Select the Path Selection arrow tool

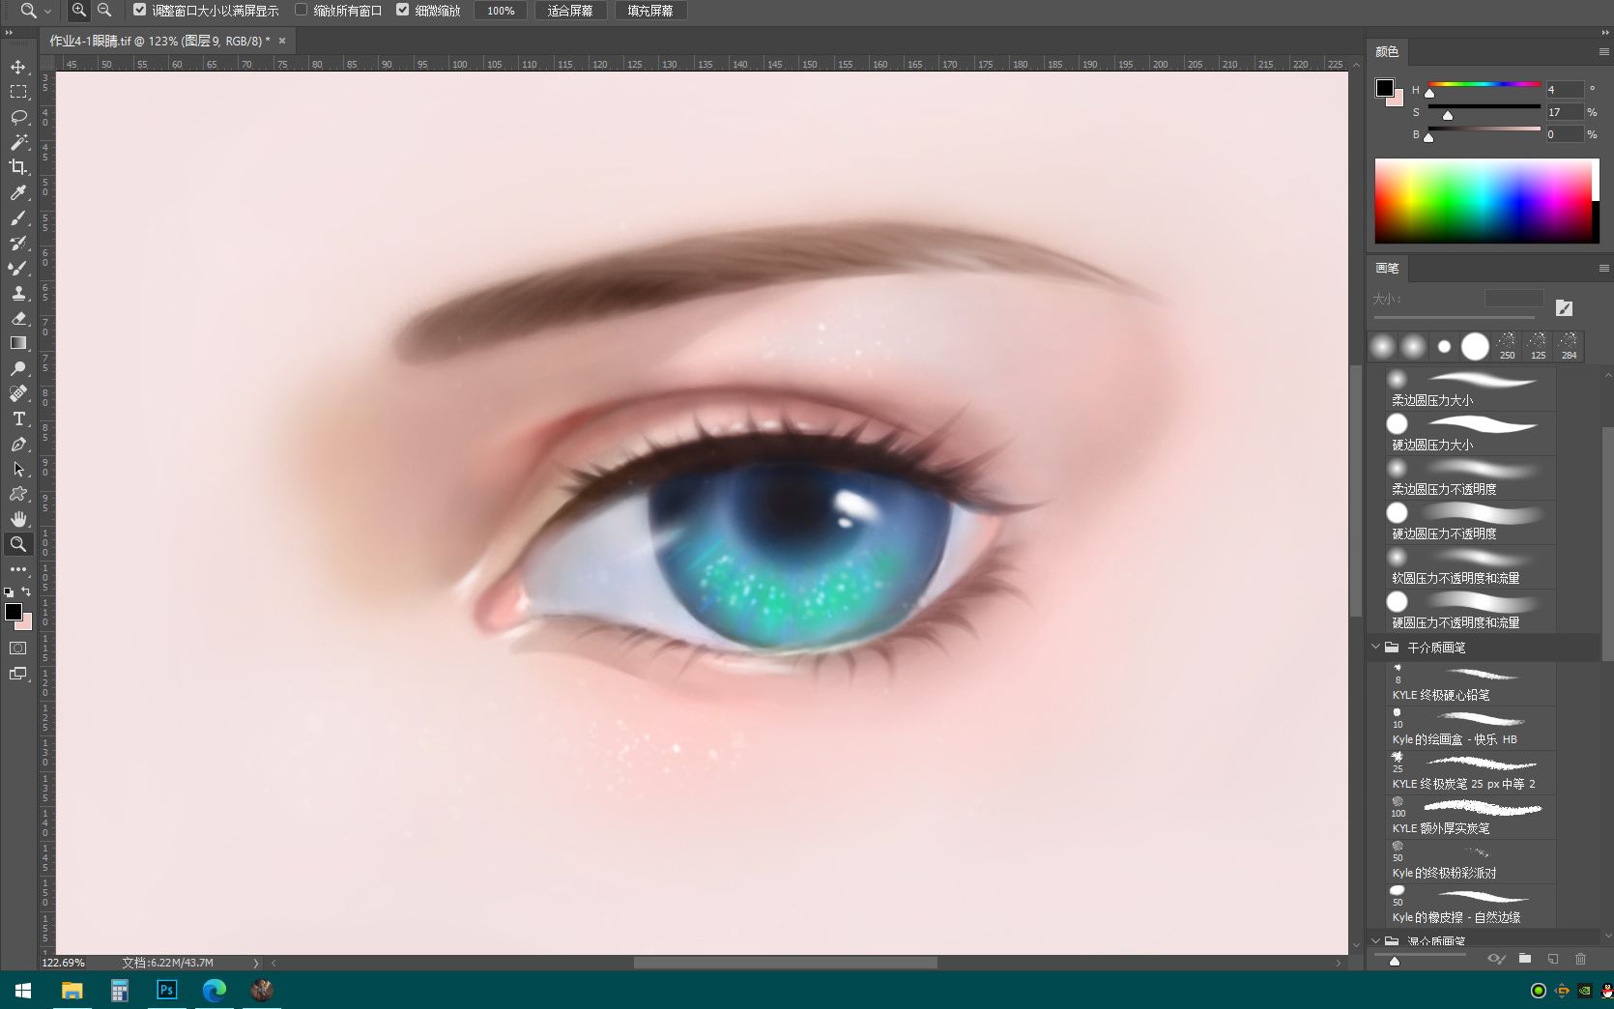coord(18,469)
